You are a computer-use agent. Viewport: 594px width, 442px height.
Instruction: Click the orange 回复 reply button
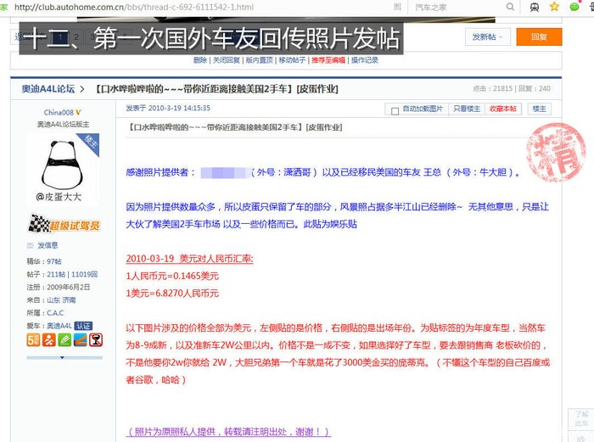[539, 36]
